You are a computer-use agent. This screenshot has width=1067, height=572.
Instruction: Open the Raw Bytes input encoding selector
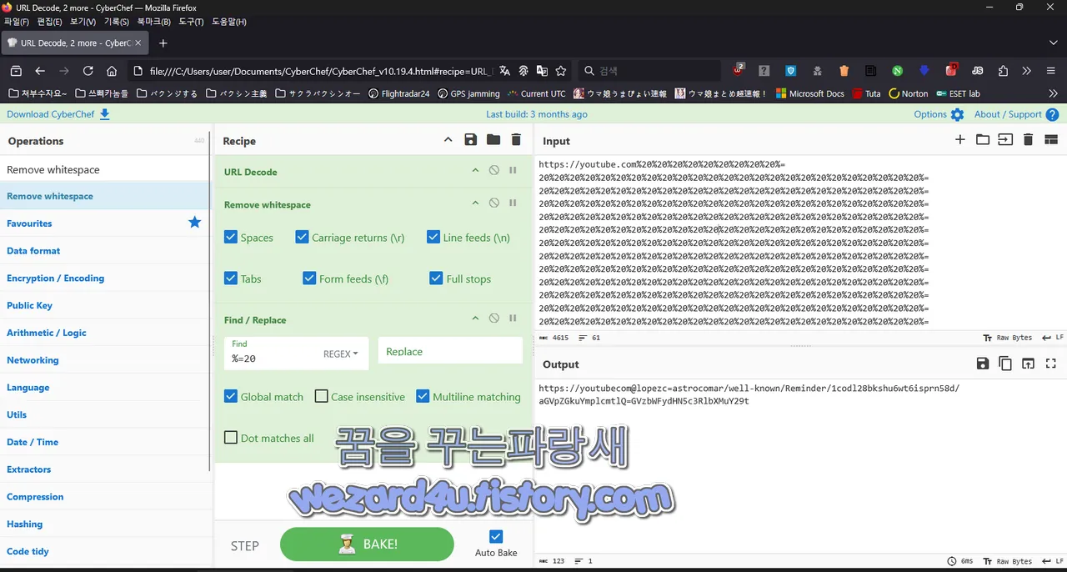point(1007,338)
